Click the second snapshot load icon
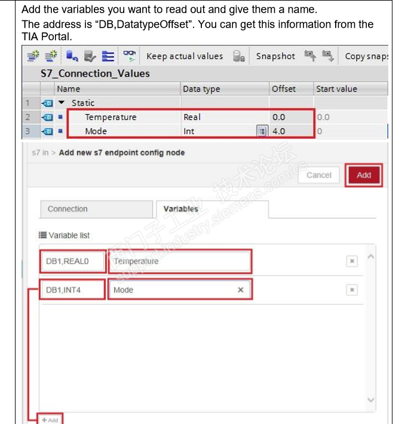The image size is (411, 424). point(328,56)
